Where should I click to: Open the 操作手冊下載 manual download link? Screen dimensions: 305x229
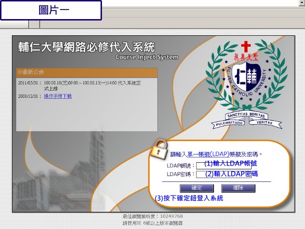pos(58,96)
